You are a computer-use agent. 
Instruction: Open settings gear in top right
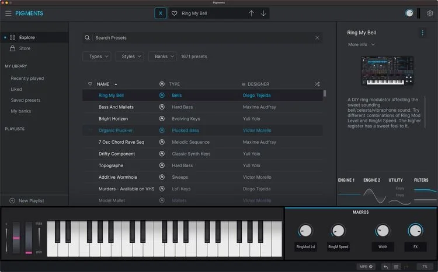point(430,13)
